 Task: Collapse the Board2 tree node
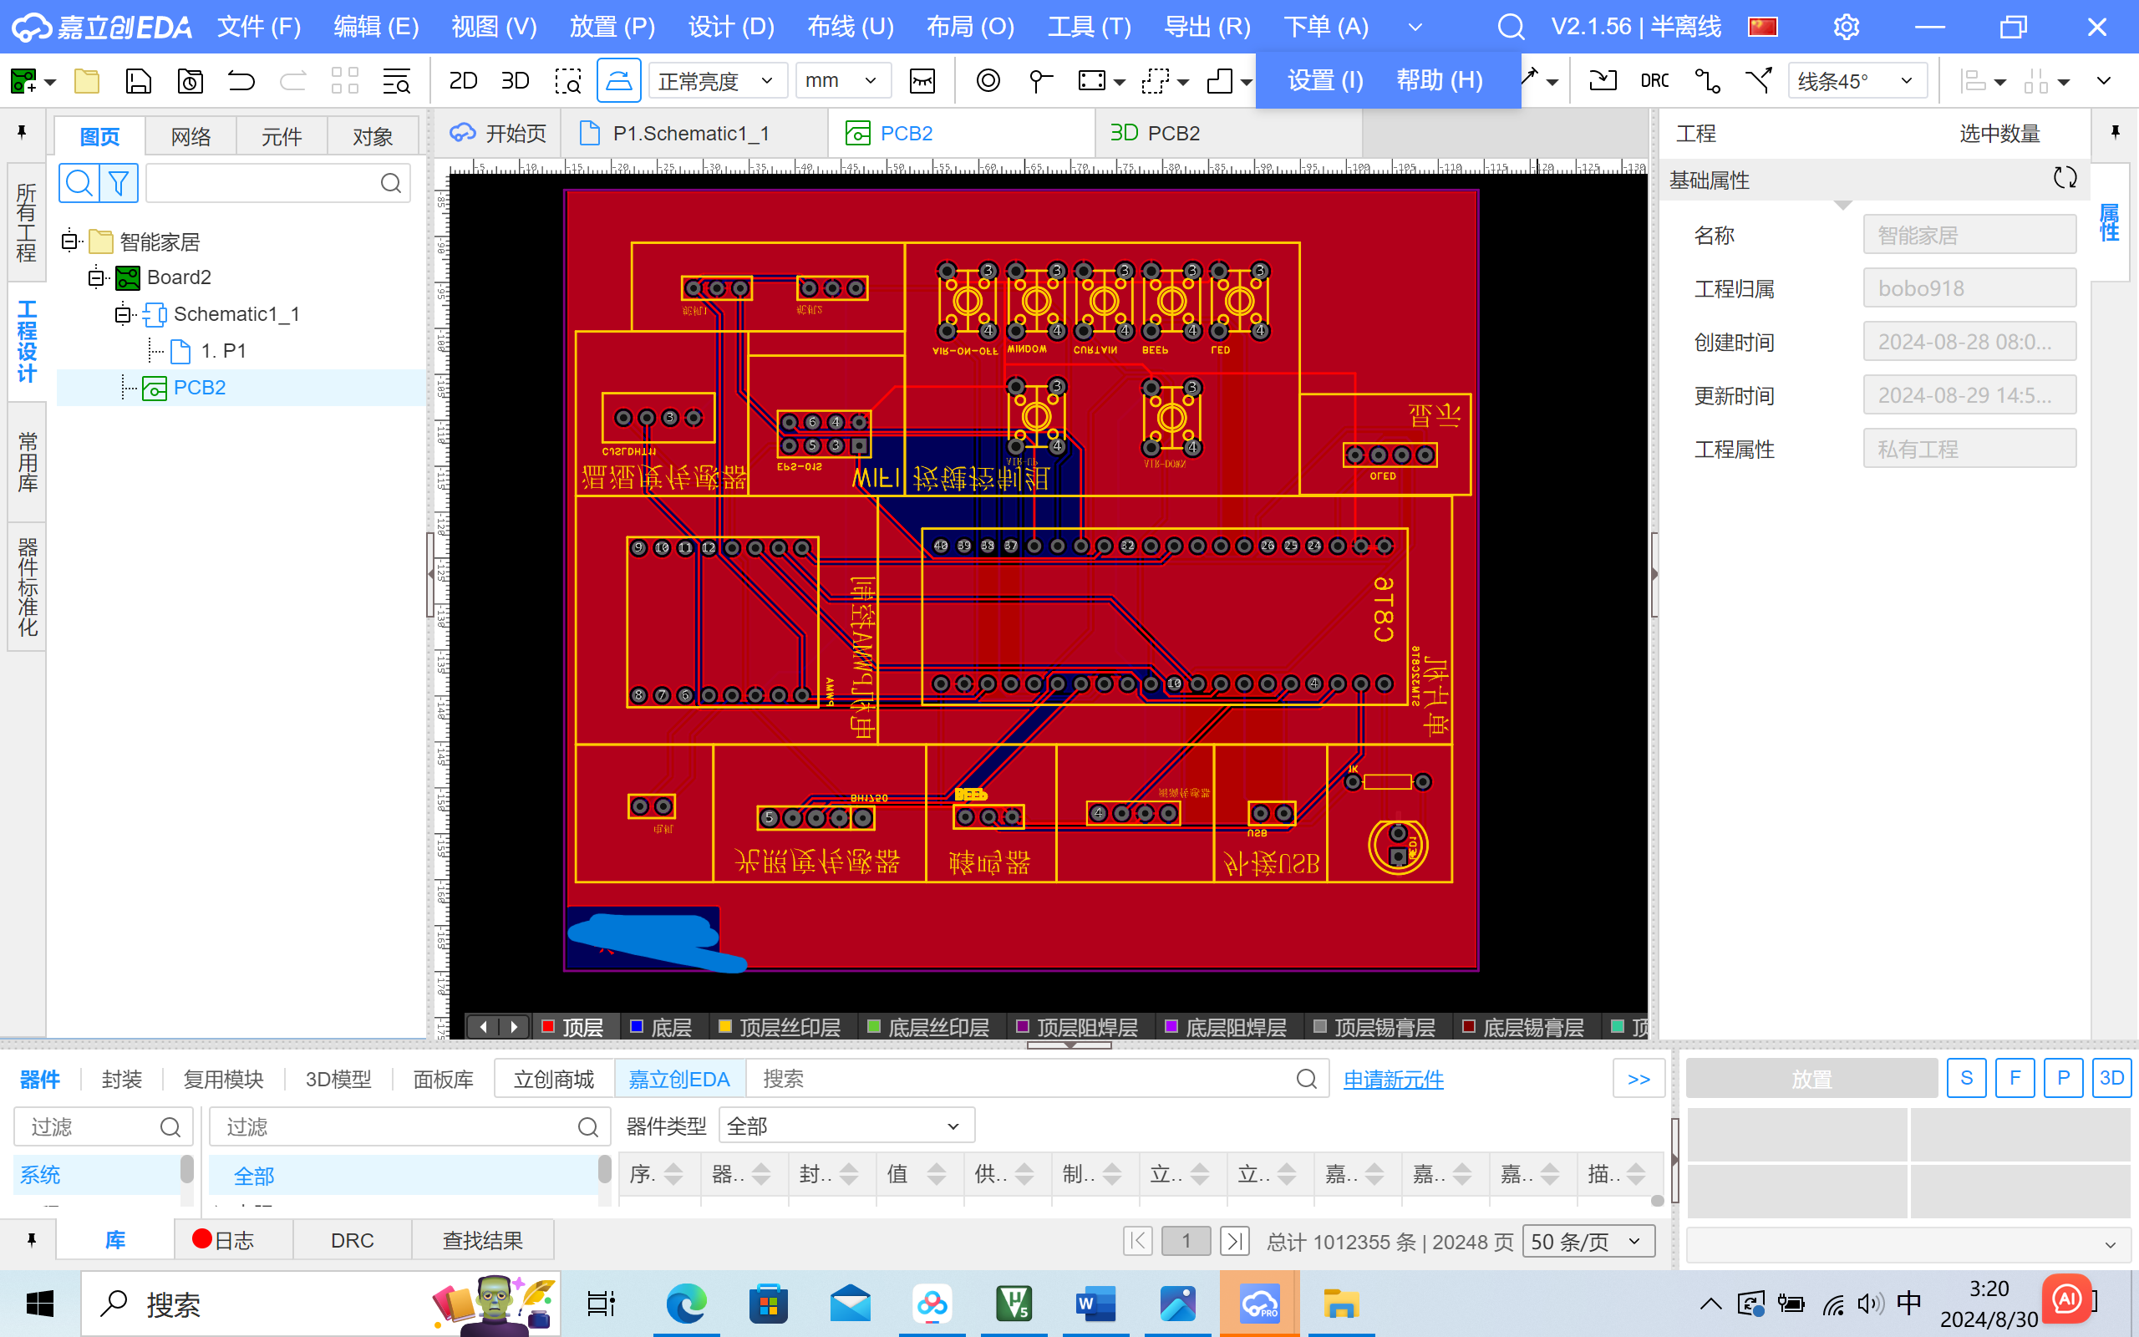click(x=95, y=277)
